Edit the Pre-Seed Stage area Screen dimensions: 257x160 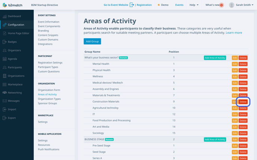235,146
